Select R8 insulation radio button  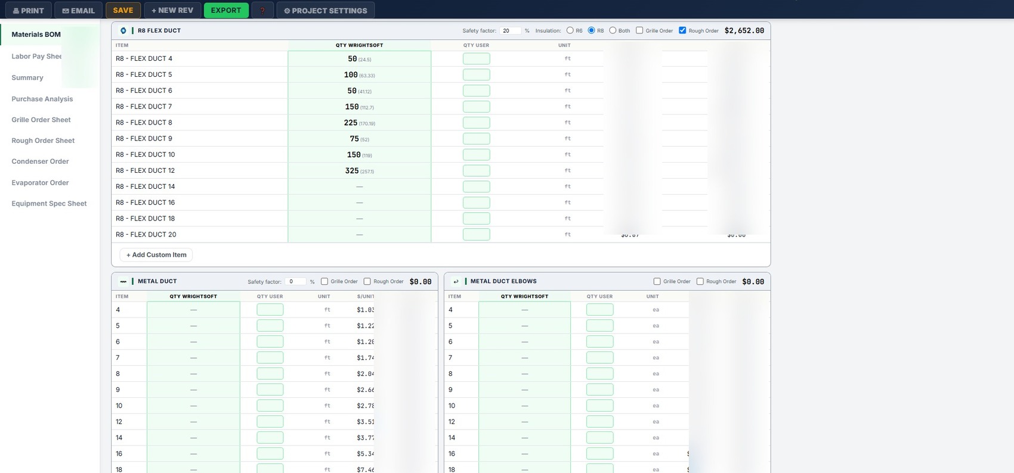pyautogui.click(x=592, y=30)
